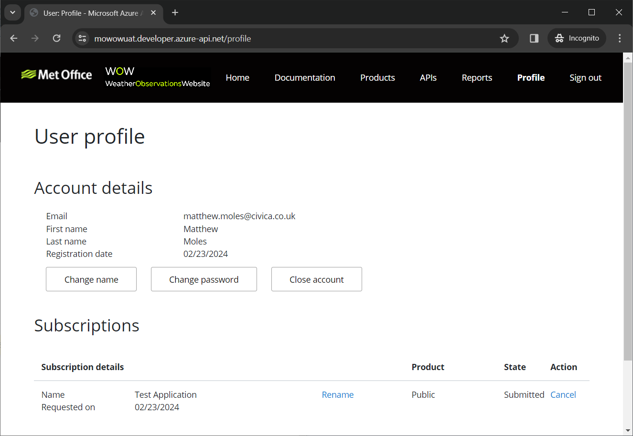
Task: Open a new browser tab
Action: coord(175,13)
